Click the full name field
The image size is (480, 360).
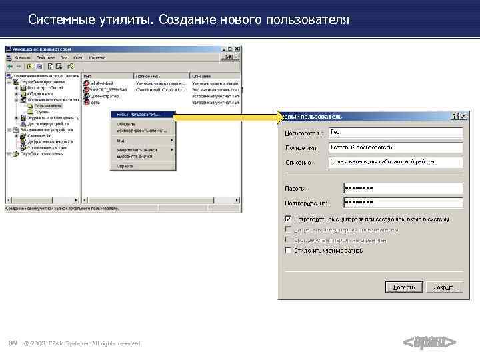(x=395, y=147)
